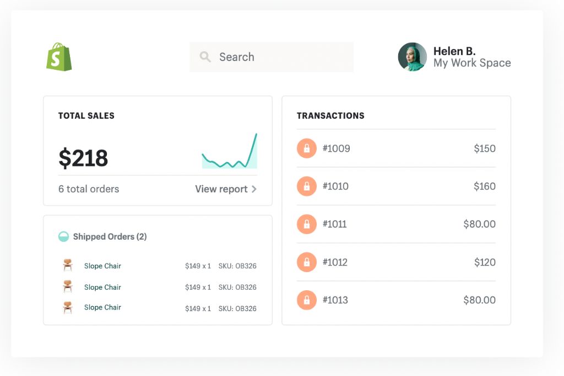Screen dimensions: 564x376
Task: Select the $120 amount for #1012
Action: pyautogui.click(x=485, y=262)
